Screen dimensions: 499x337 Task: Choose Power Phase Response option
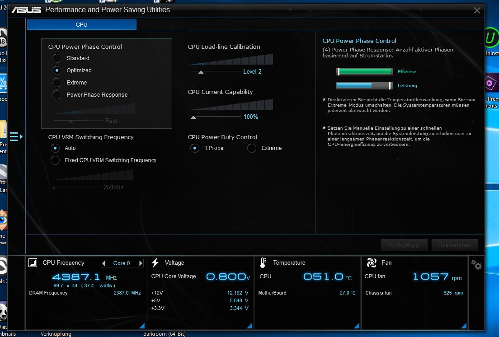[x=57, y=95]
